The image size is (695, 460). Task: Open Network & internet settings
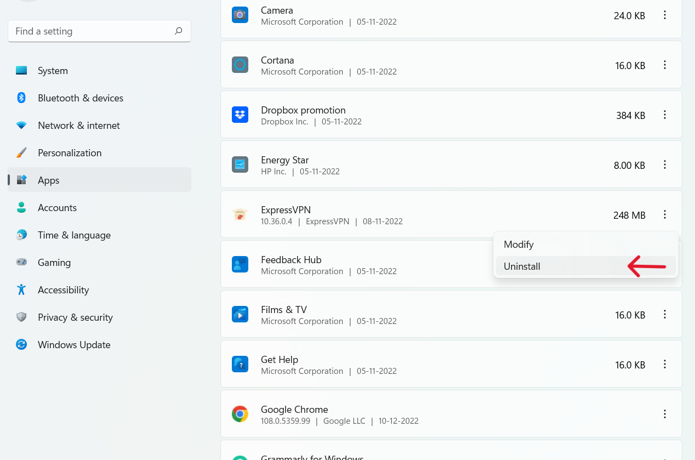click(x=79, y=126)
